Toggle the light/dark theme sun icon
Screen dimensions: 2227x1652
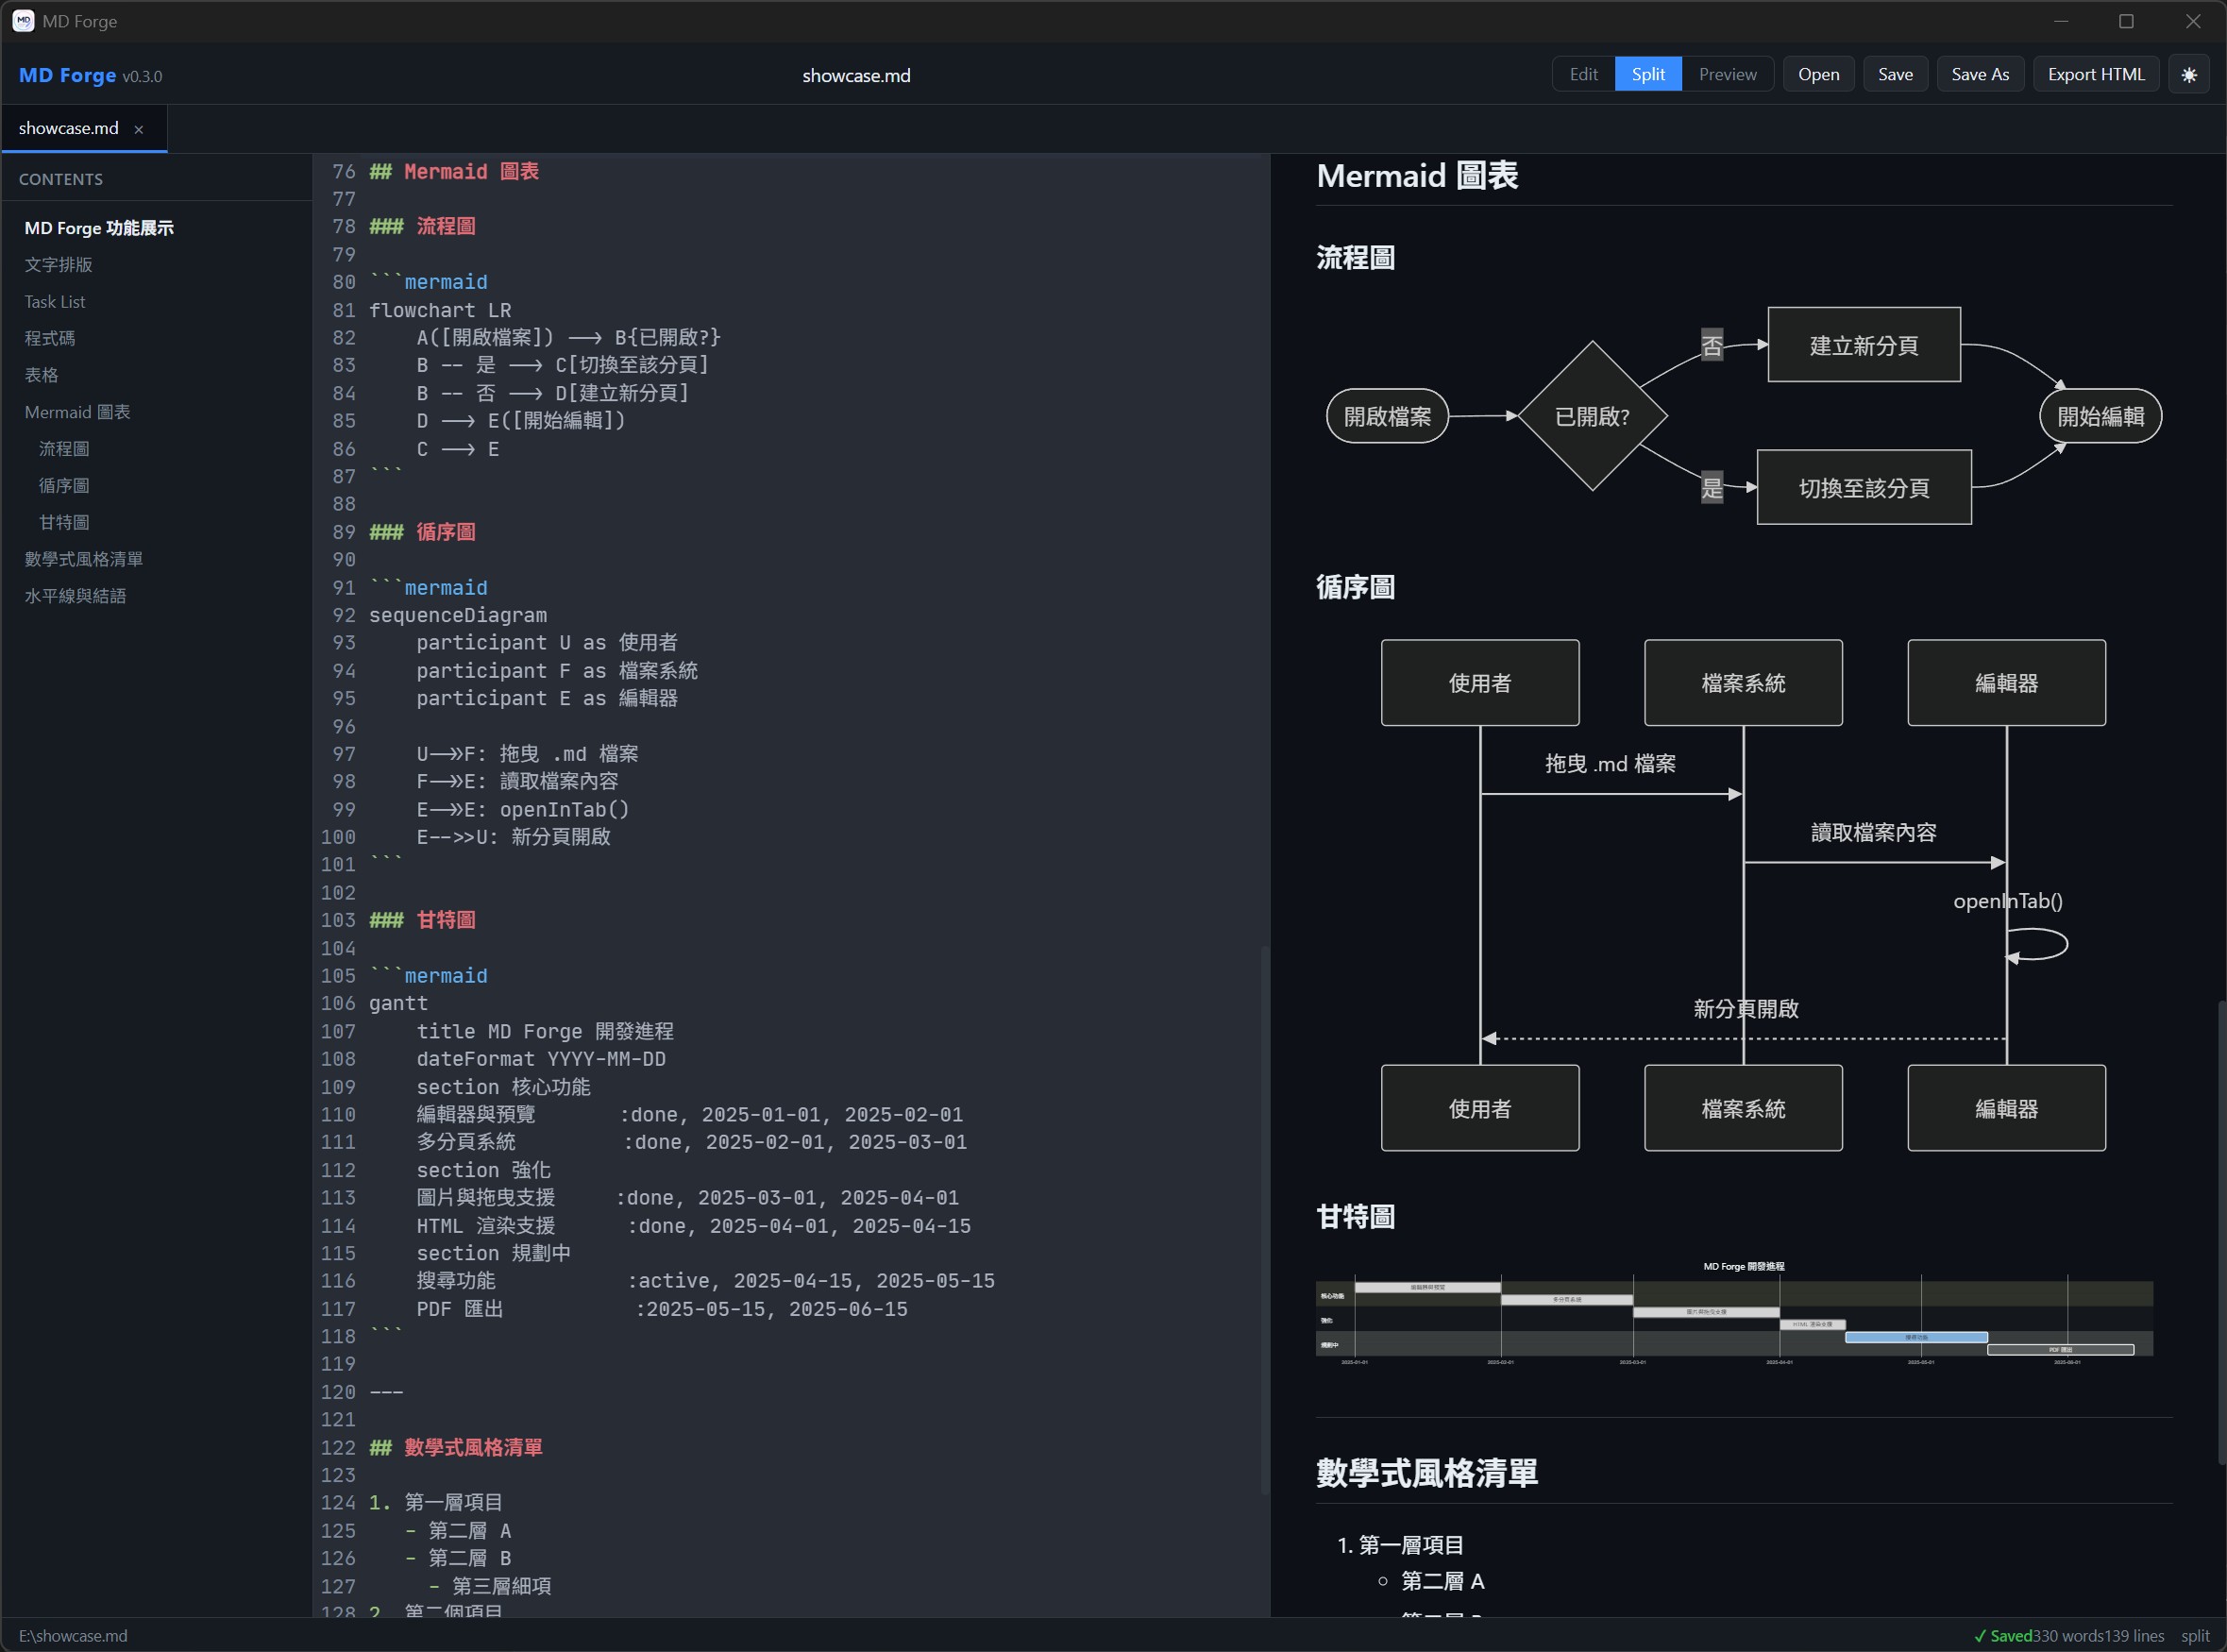coord(2188,75)
